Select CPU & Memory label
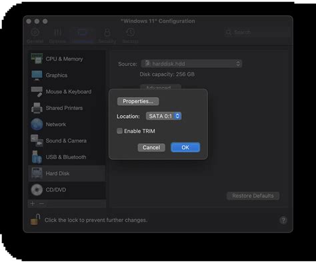This screenshot has width=316, height=263. [64, 59]
